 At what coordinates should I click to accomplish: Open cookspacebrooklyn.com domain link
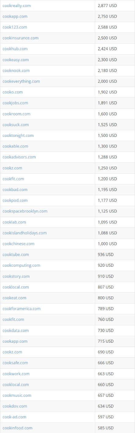[x=25, y=211]
